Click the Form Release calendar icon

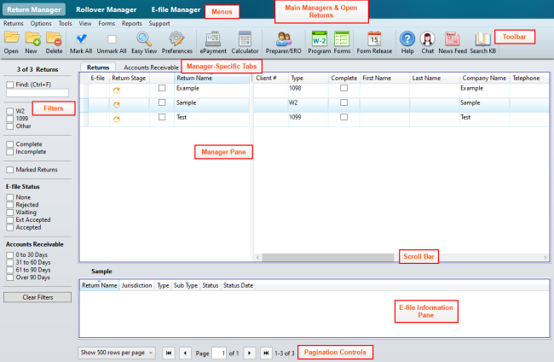pyautogui.click(x=374, y=40)
